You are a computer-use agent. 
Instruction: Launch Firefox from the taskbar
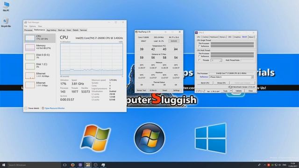coord(73,165)
